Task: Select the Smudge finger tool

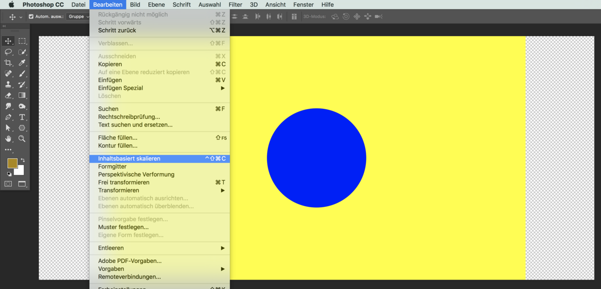Action: pos(8,106)
